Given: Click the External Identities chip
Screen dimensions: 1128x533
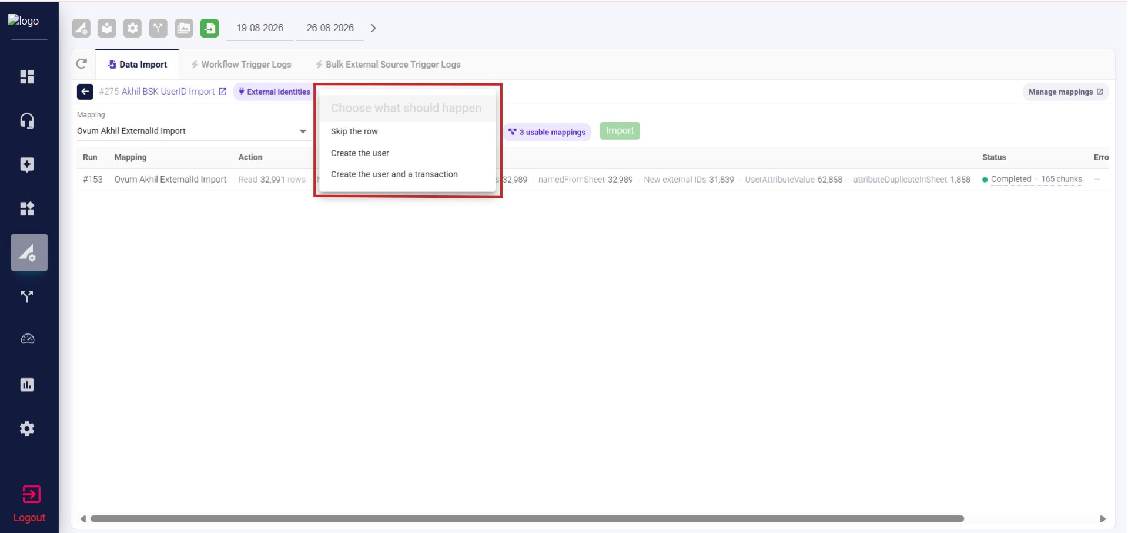Looking at the screenshot, I should pyautogui.click(x=274, y=92).
